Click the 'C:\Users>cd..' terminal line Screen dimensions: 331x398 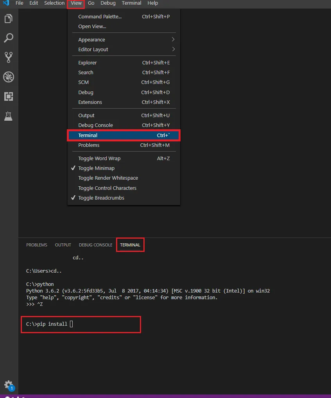44,271
